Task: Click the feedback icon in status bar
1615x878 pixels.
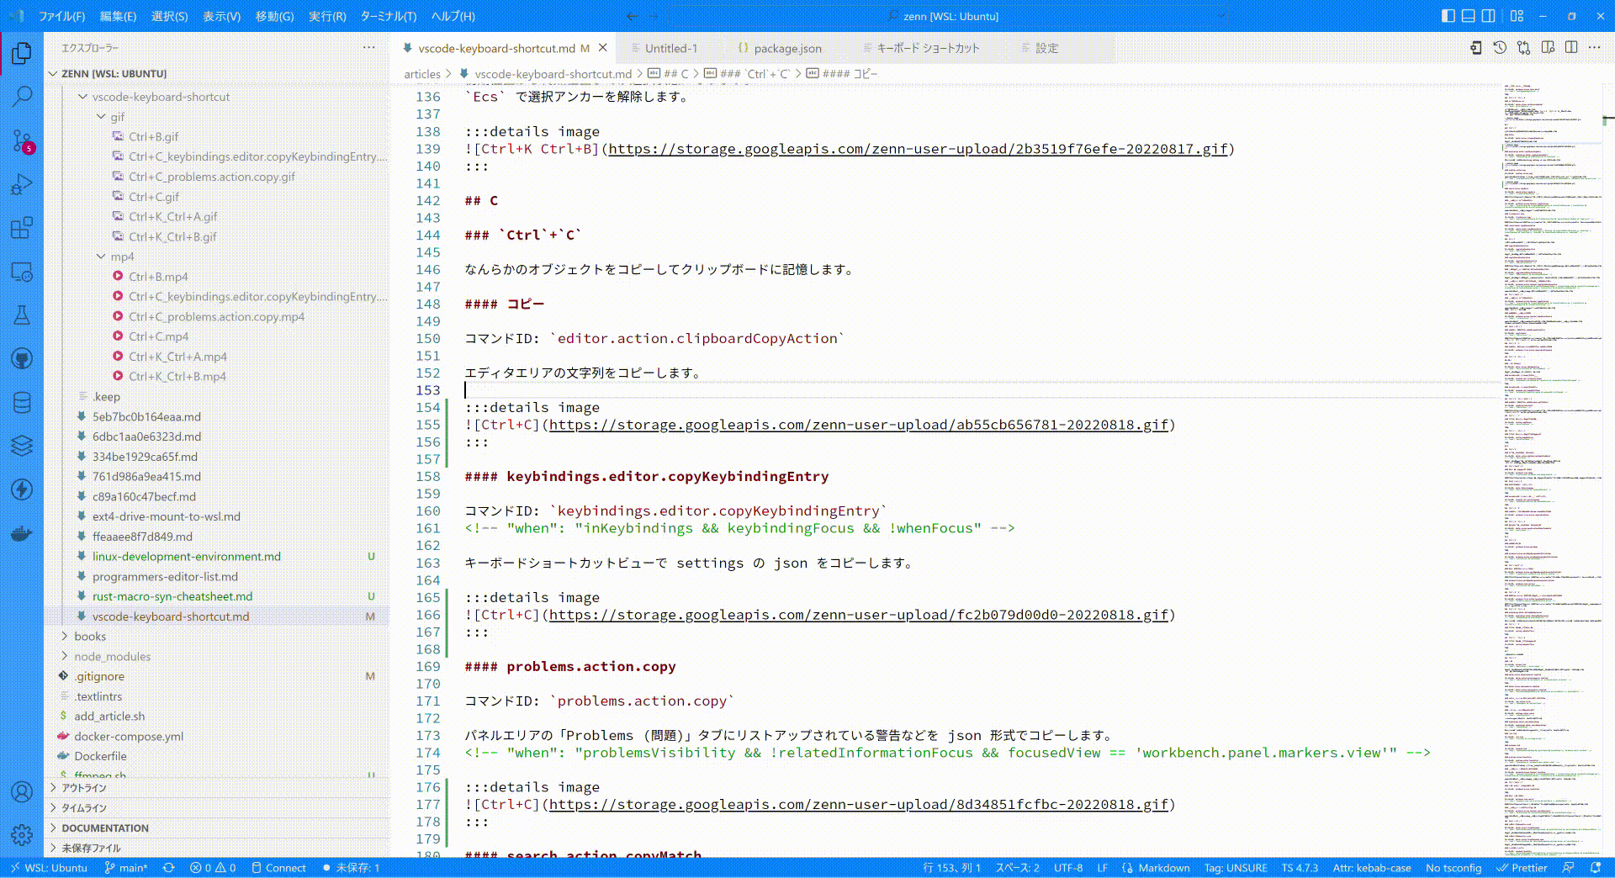Action: 1568,868
